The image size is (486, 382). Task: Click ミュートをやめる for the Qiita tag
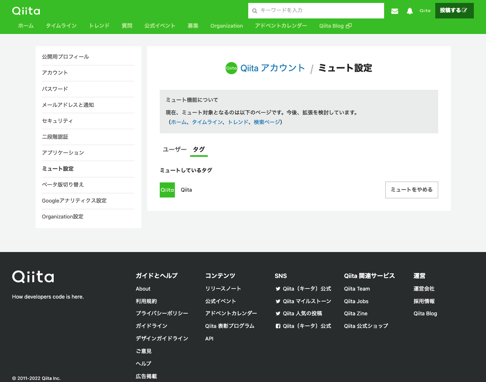click(411, 190)
